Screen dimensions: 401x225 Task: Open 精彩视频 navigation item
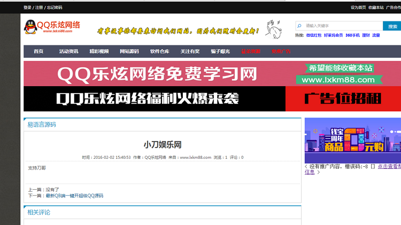click(99, 51)
